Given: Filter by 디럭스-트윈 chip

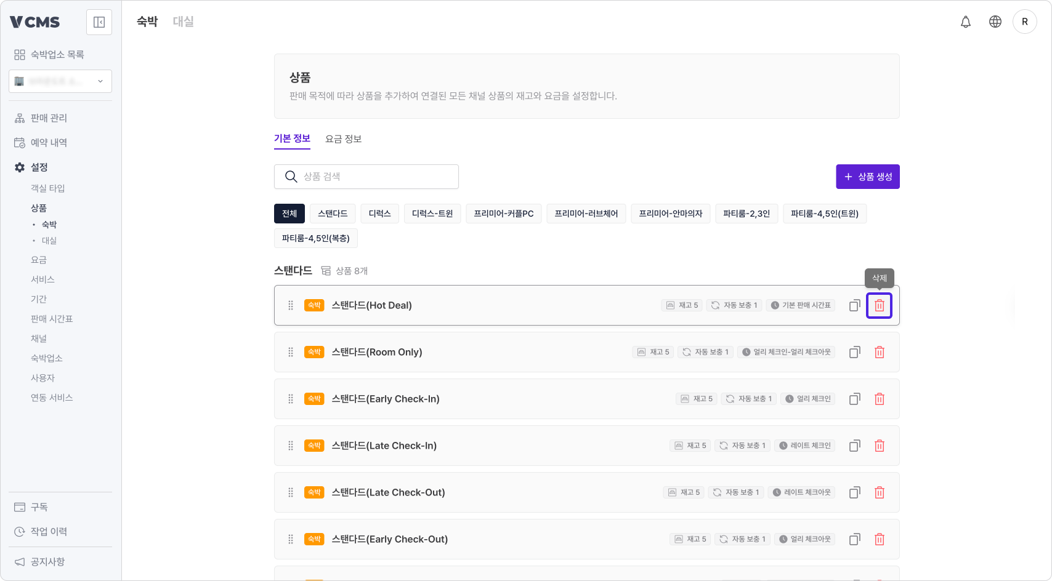Looking at the screenshot, I should 432,214.
